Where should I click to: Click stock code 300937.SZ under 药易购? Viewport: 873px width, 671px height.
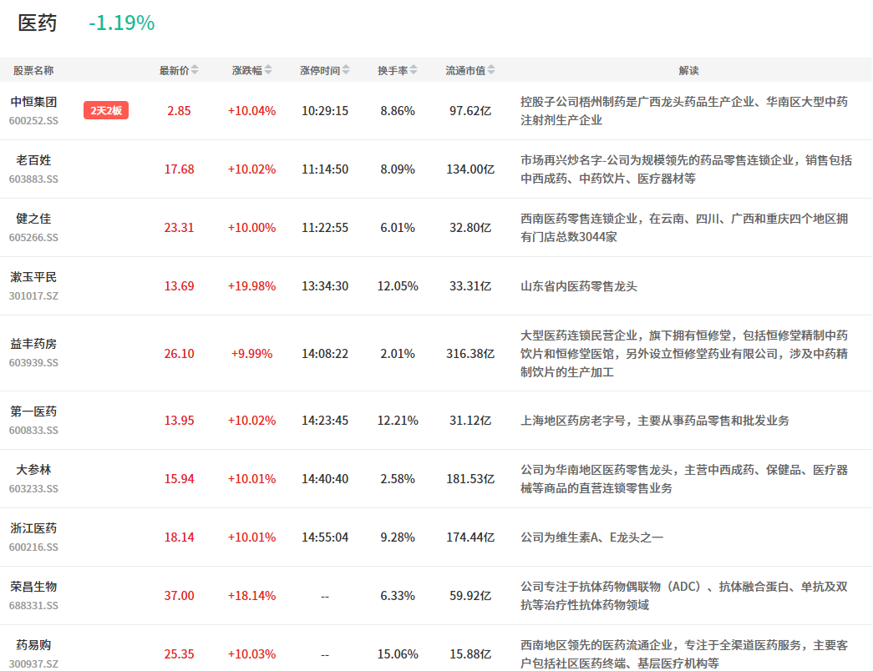point(33,663)
